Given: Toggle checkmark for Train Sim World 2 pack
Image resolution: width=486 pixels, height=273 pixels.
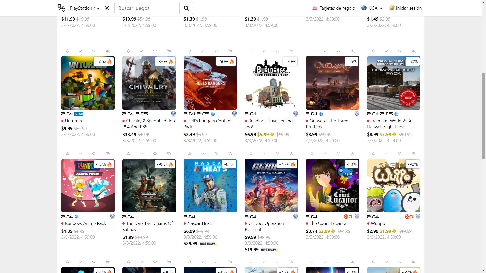Looking at the screenshot, I should pos(386,51).
